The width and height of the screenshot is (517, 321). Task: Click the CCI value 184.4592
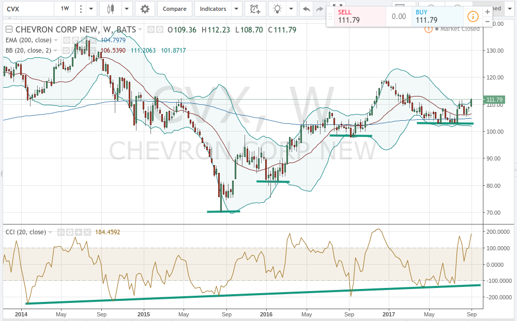pyautogui.click(x=108, y=232)
